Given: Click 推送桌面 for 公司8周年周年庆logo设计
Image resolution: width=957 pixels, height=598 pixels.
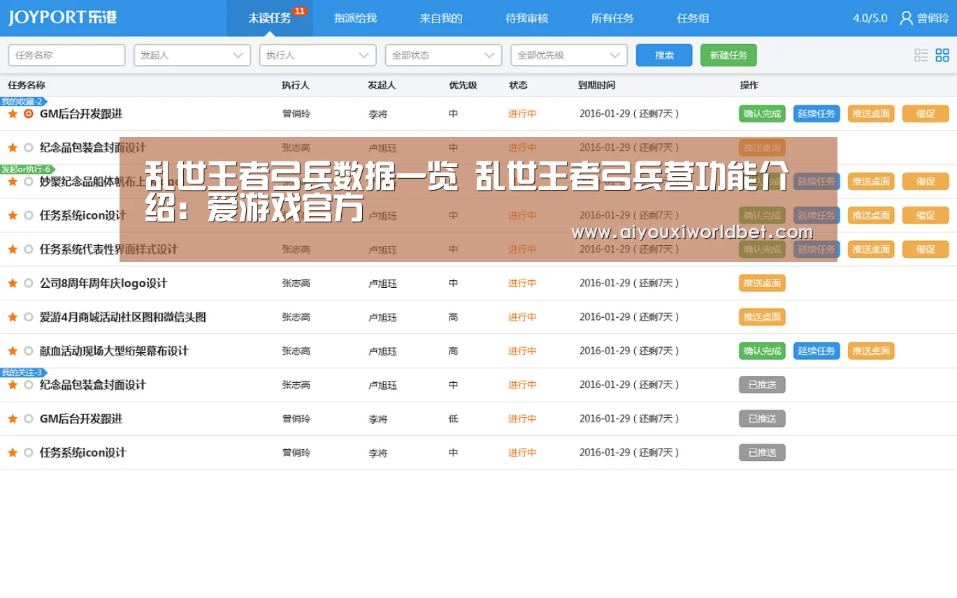Looking at the screenshot, I should click(762, 283).
